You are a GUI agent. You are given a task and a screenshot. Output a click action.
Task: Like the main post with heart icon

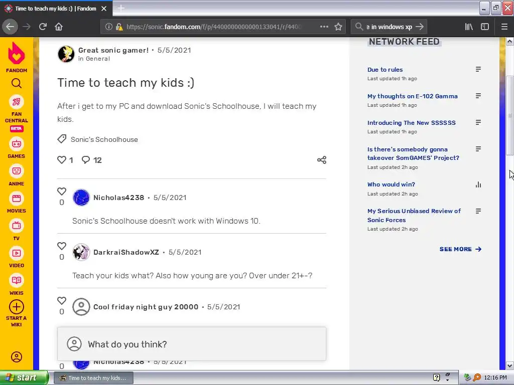point(62,160)
